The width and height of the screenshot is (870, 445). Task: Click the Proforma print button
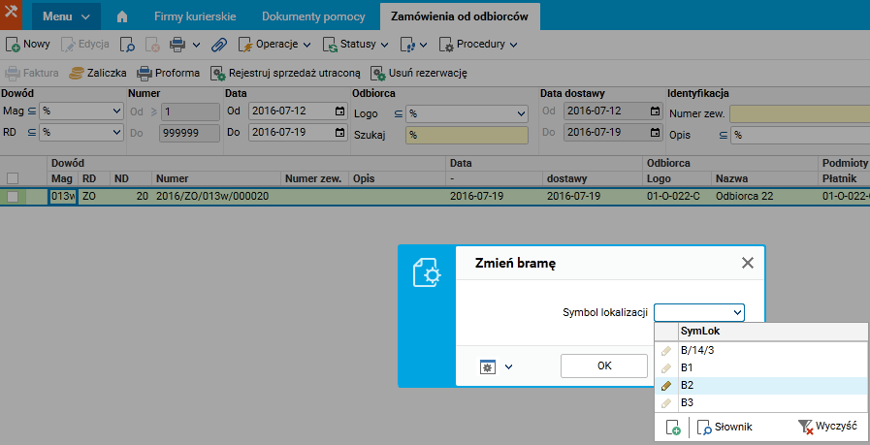[x=168, y=74]
